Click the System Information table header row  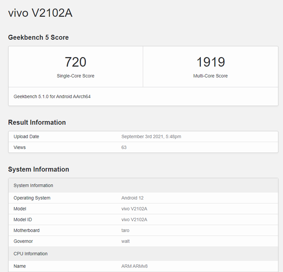click(x=143, y=185)
